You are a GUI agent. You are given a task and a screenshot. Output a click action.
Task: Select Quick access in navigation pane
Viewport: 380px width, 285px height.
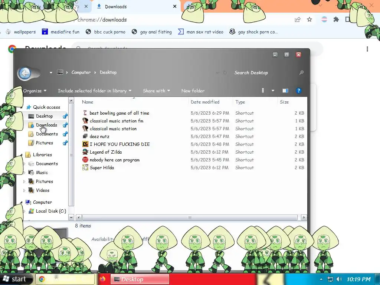(x=46, y=107)
